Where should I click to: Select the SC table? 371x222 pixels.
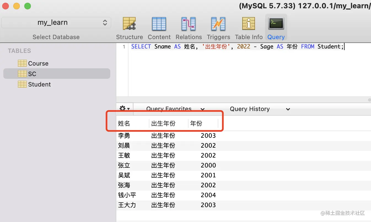[57, 74]
